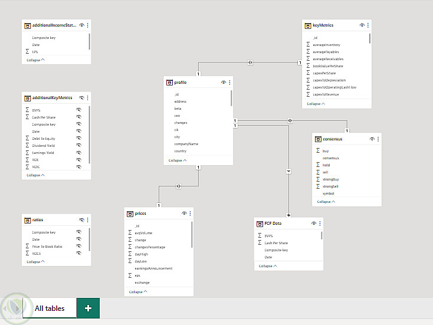Image resolution: width=433 pixels, height=325 pixels.
Task: Open FCF Data table more options
Action: 319,224
